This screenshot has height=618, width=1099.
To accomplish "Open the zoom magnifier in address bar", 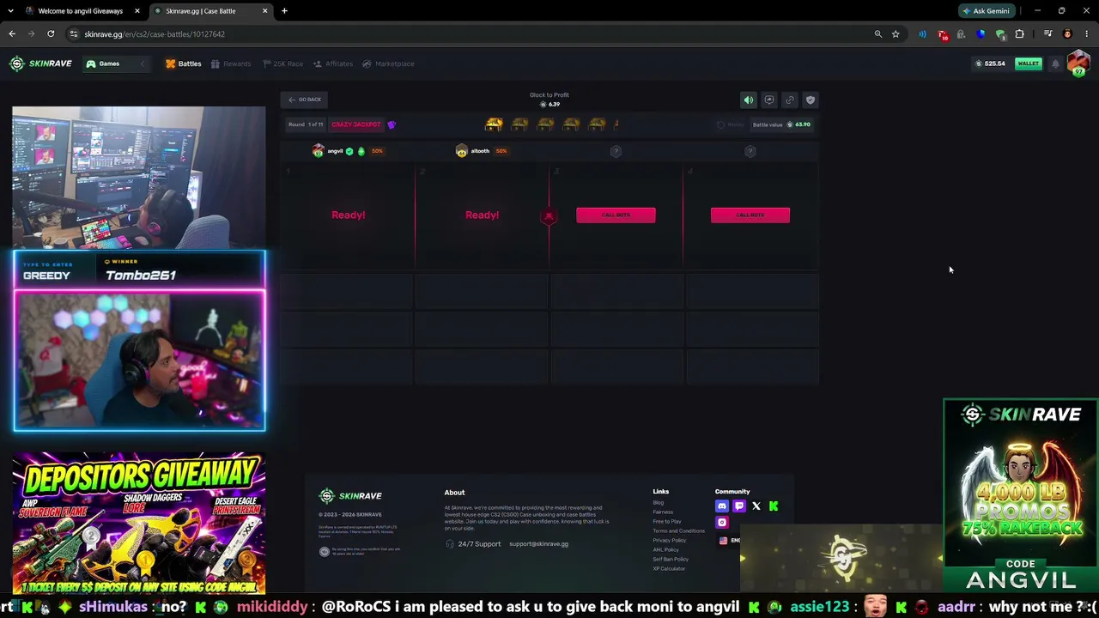I will pos(877,34).
